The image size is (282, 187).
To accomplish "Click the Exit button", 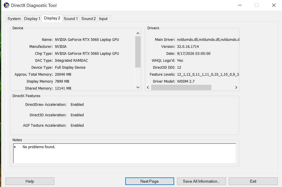I will click(x=253, y=181).
